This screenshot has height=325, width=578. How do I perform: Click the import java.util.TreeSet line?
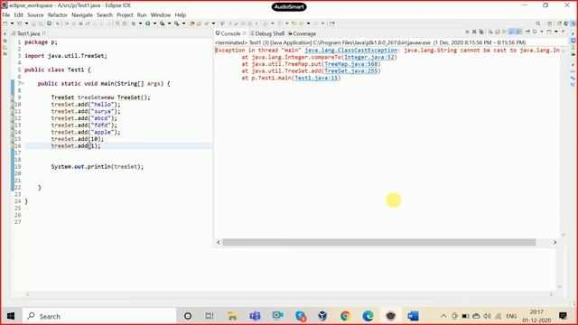pyautogui.click(x=66, y=56)
